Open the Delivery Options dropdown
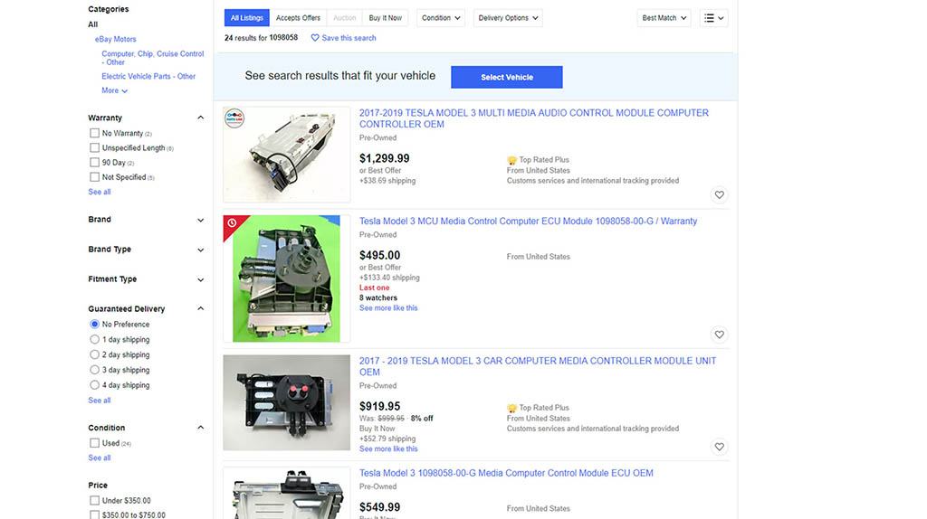 pos(508,18)
